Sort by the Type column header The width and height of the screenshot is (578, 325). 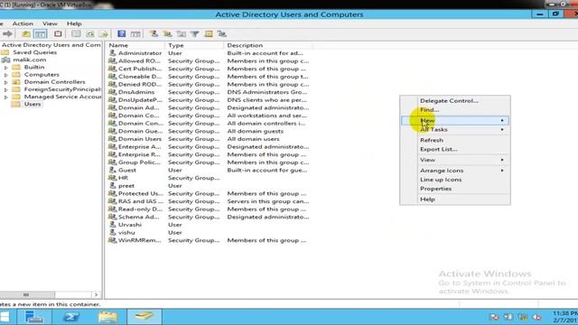point(194,45)
